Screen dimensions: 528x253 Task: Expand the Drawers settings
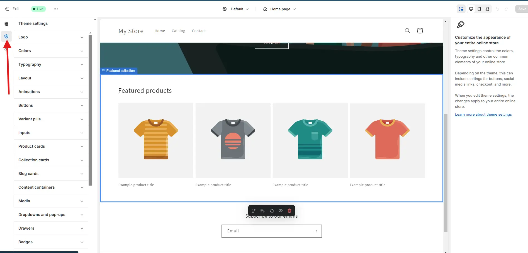click(51, 228)
